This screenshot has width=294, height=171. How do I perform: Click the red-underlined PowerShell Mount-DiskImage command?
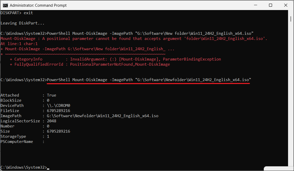click(x=149, y=80)
